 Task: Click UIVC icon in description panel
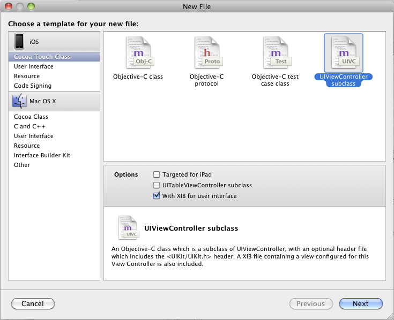(x=129, y=227)
